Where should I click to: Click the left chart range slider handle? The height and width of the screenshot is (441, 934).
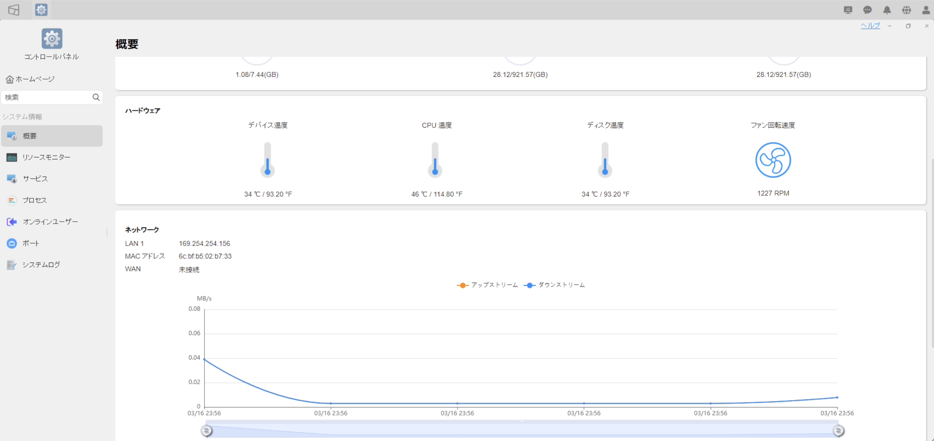tap(206, 431)
